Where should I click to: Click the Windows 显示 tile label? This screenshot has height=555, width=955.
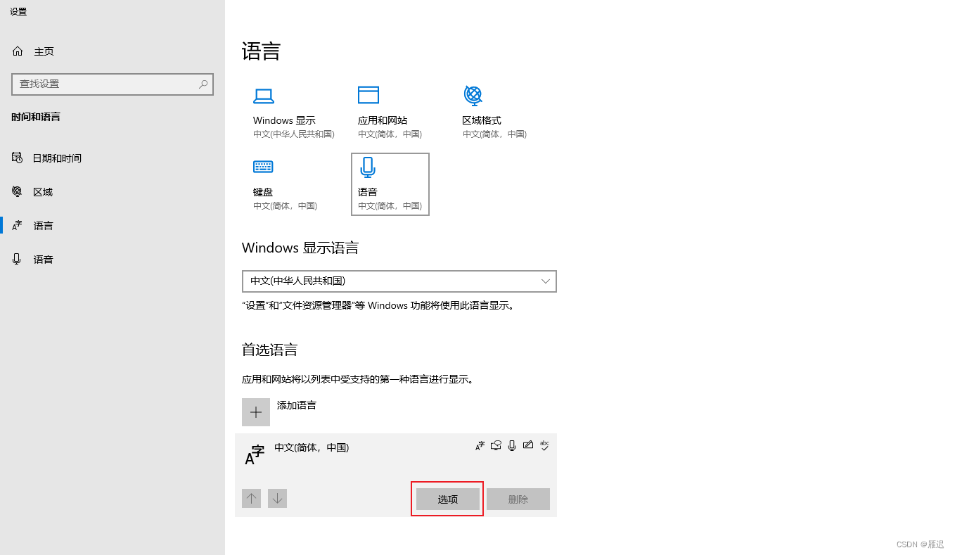pyautogui.click(x=284, y=120)
